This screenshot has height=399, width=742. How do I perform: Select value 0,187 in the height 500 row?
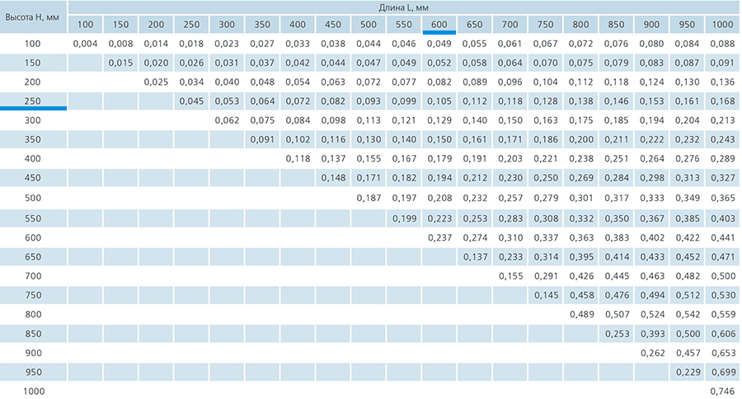tap(369, 199)
